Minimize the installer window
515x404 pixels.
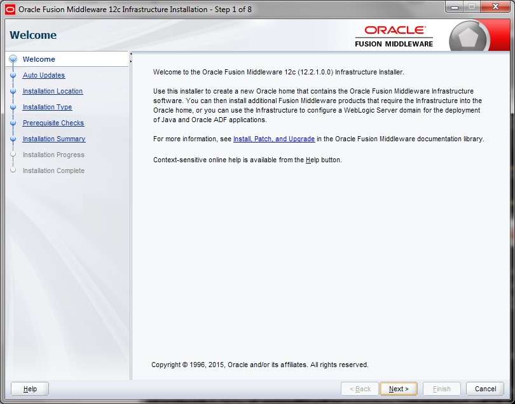pos(454,8)
